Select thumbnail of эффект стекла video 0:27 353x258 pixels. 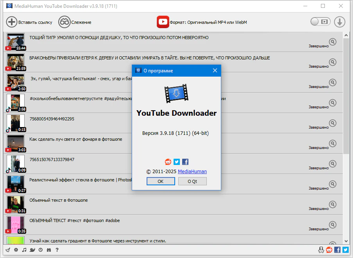point(16,184)
